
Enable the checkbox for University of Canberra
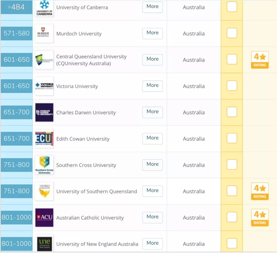tap(232, 7)
